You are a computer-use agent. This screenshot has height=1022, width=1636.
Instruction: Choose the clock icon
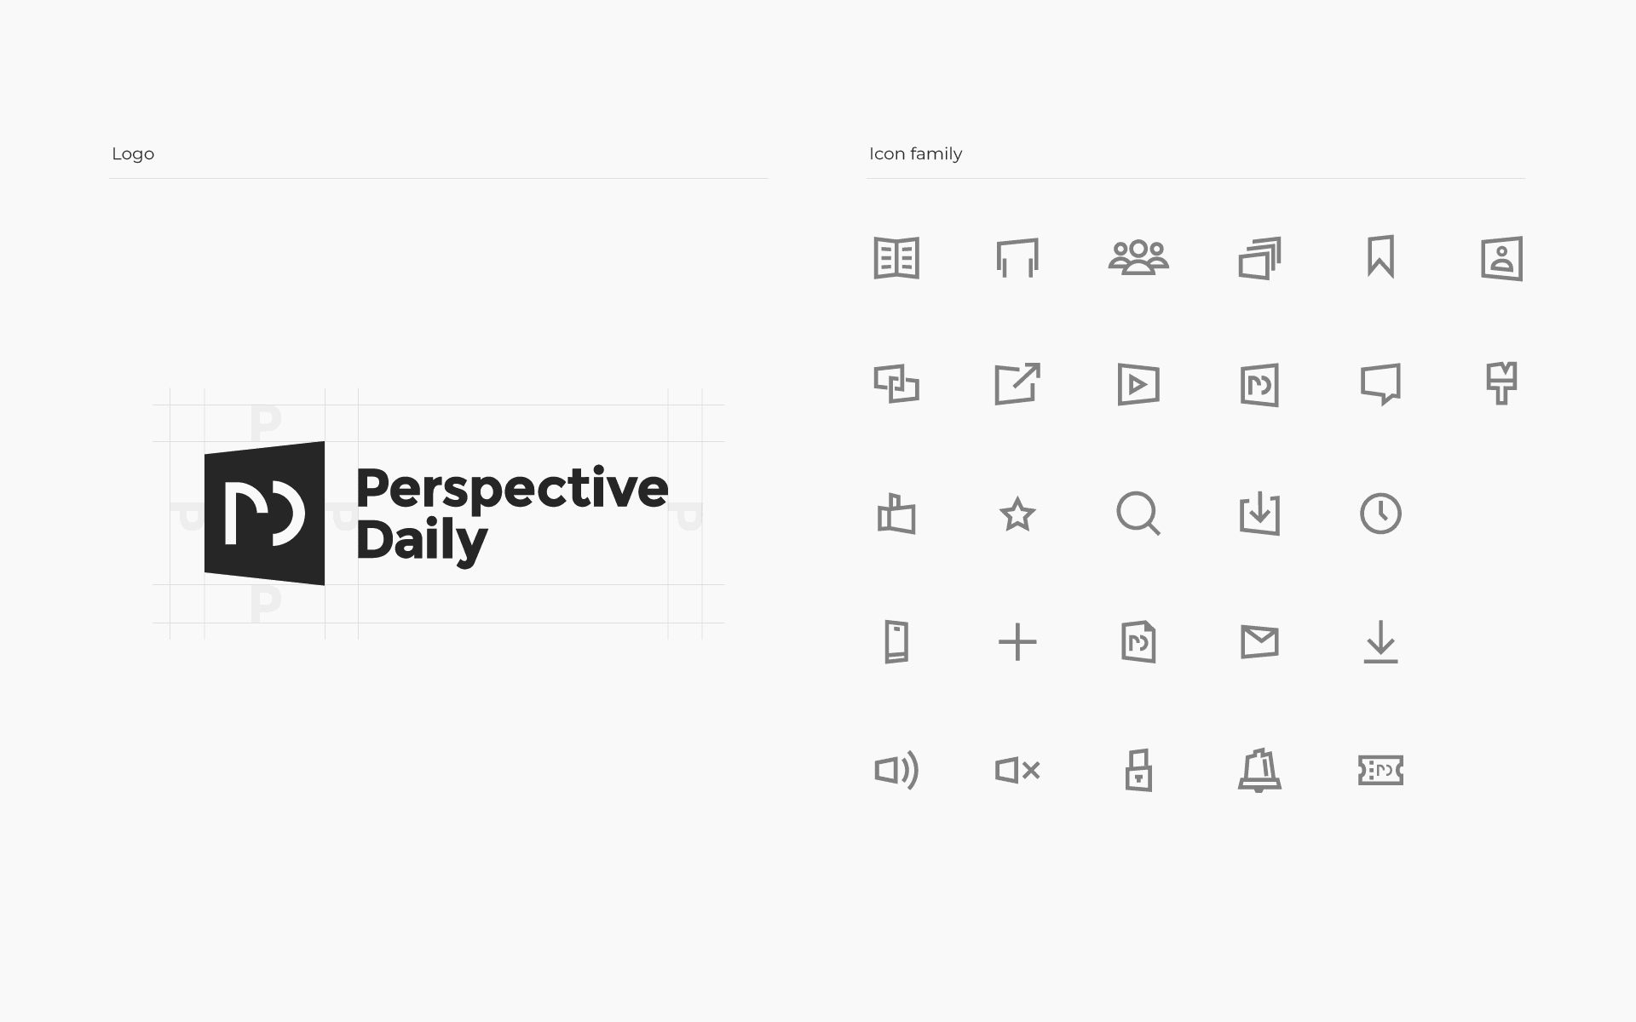pos(1380,514)
